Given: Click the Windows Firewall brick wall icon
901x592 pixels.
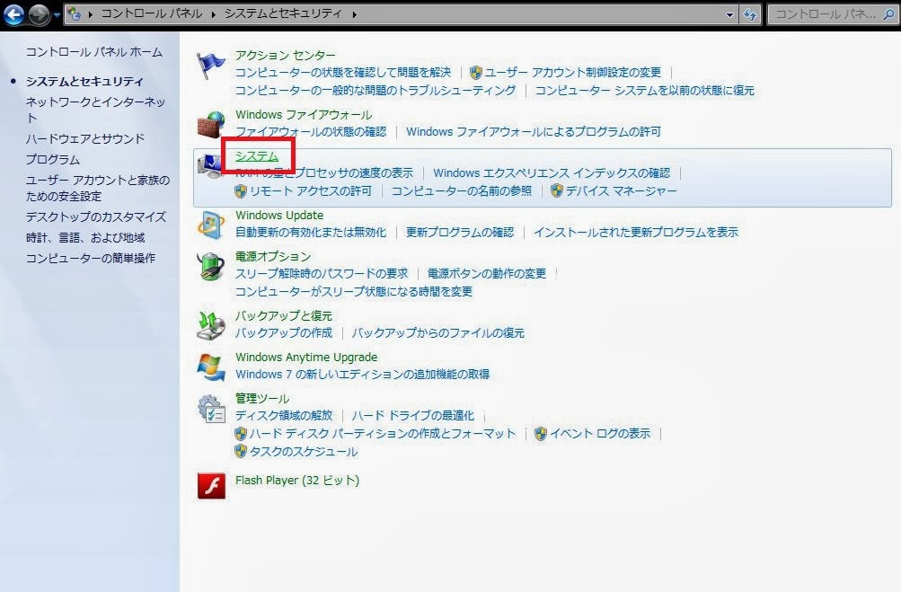Looking at the screenshot, I should 211,125.
